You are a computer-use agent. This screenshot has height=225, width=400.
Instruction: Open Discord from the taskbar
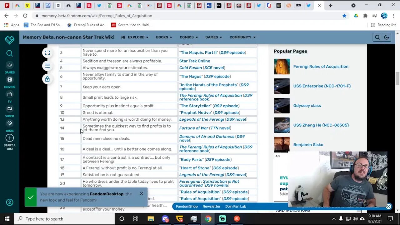(165, 219)
